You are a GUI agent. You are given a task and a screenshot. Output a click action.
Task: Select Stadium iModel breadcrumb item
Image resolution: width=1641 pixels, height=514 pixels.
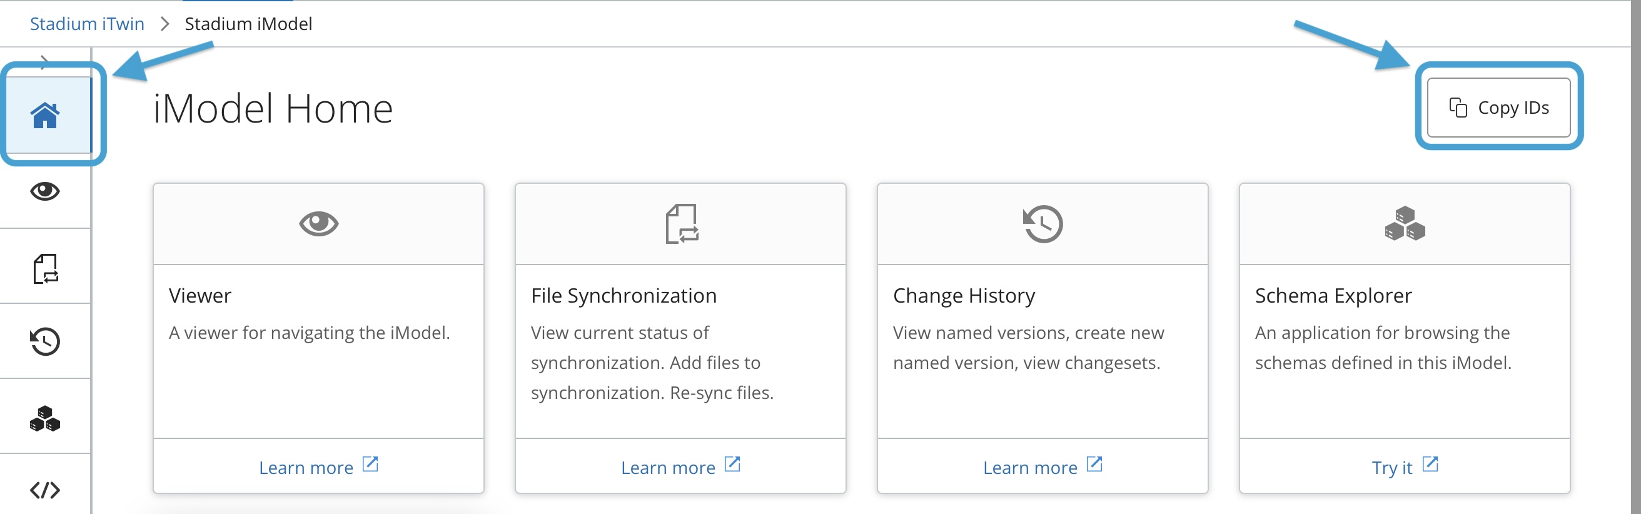click(x=248, y=24)
